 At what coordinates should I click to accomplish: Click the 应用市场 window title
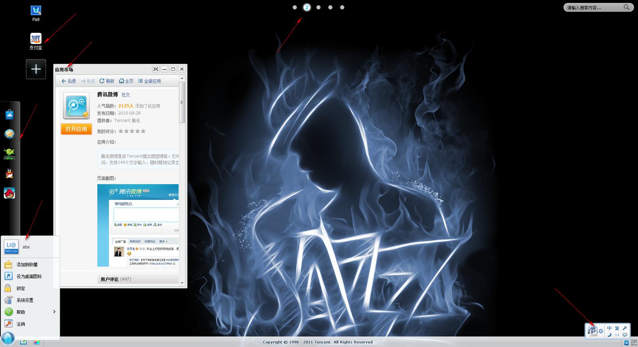[x=64, y=69]
